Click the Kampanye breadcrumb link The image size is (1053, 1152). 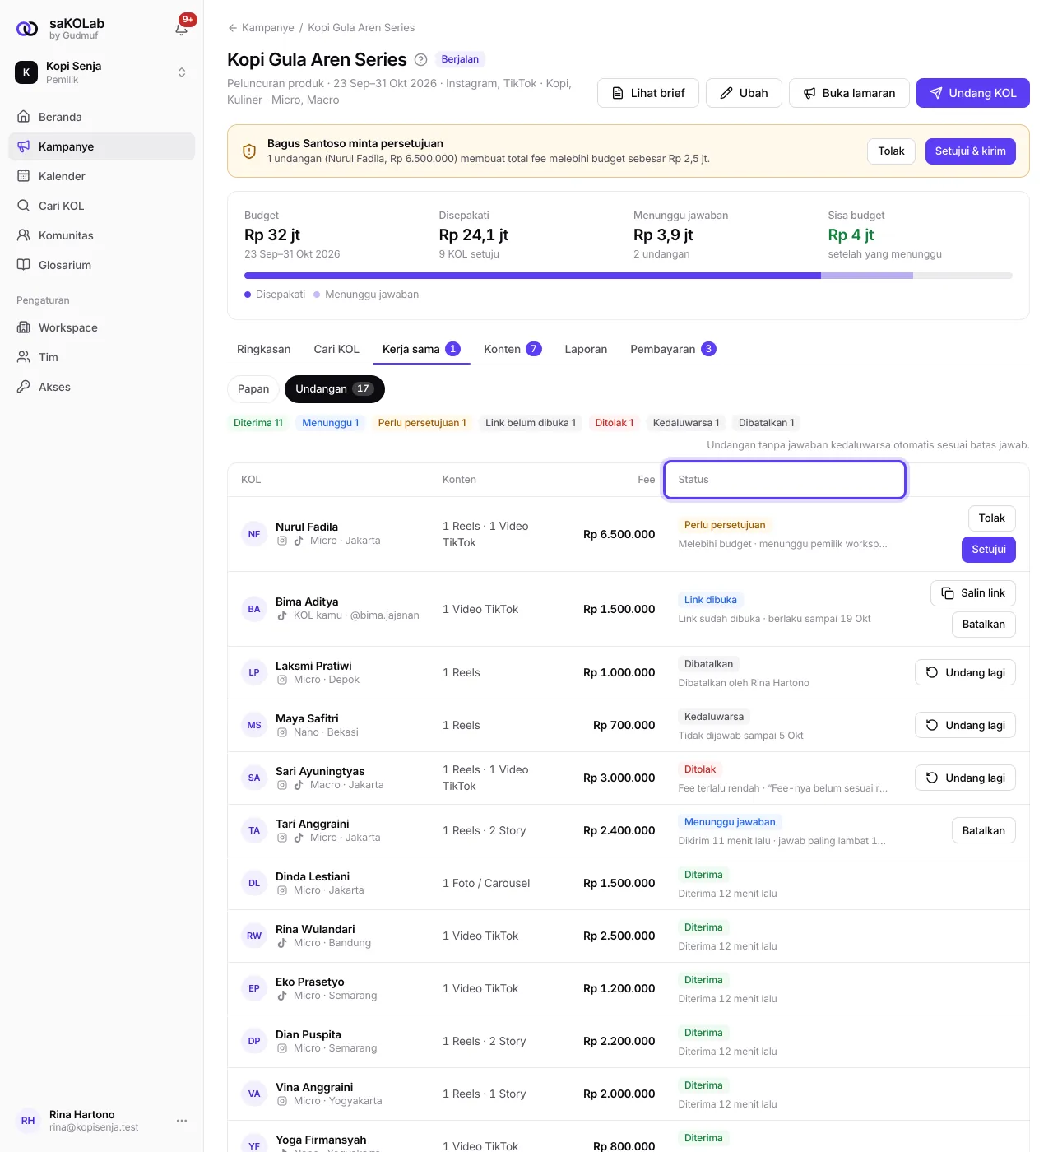click(x=268, y=28)
